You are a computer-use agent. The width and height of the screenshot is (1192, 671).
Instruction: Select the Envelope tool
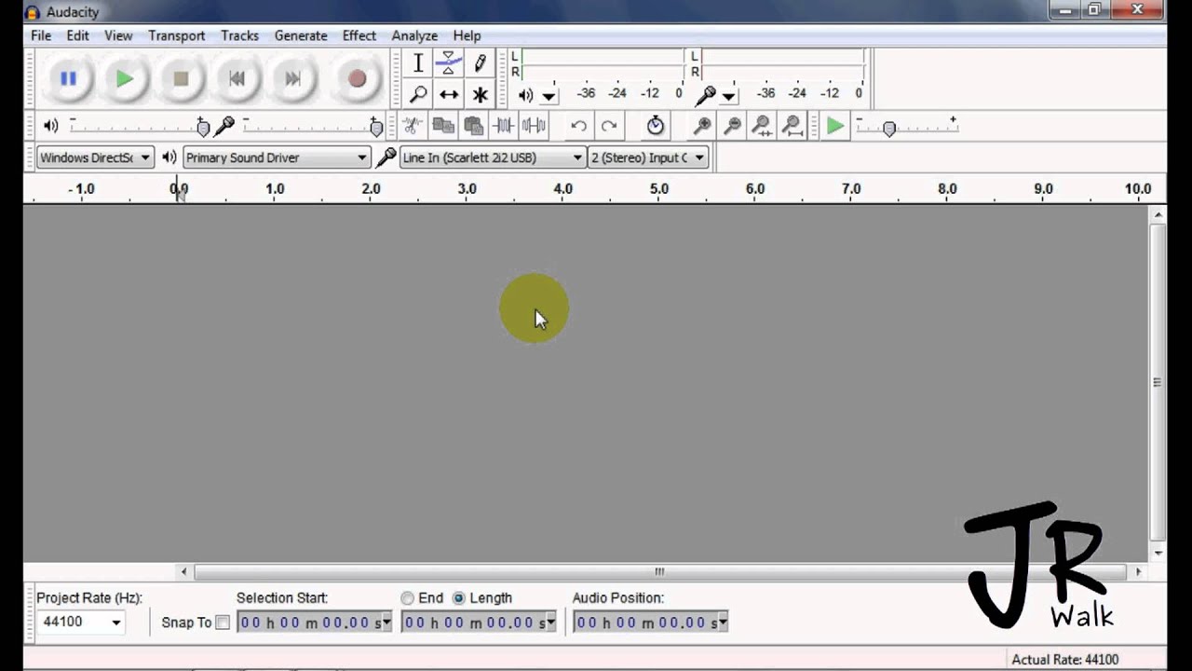click(x=449, y=63)
